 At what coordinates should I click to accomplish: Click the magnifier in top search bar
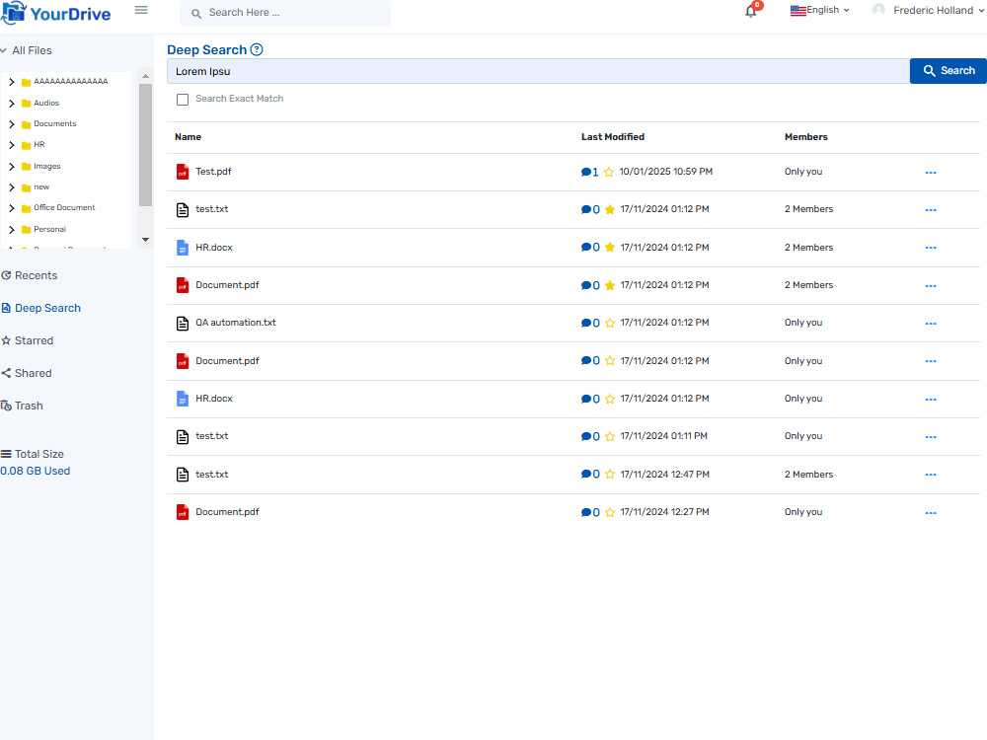196,13
